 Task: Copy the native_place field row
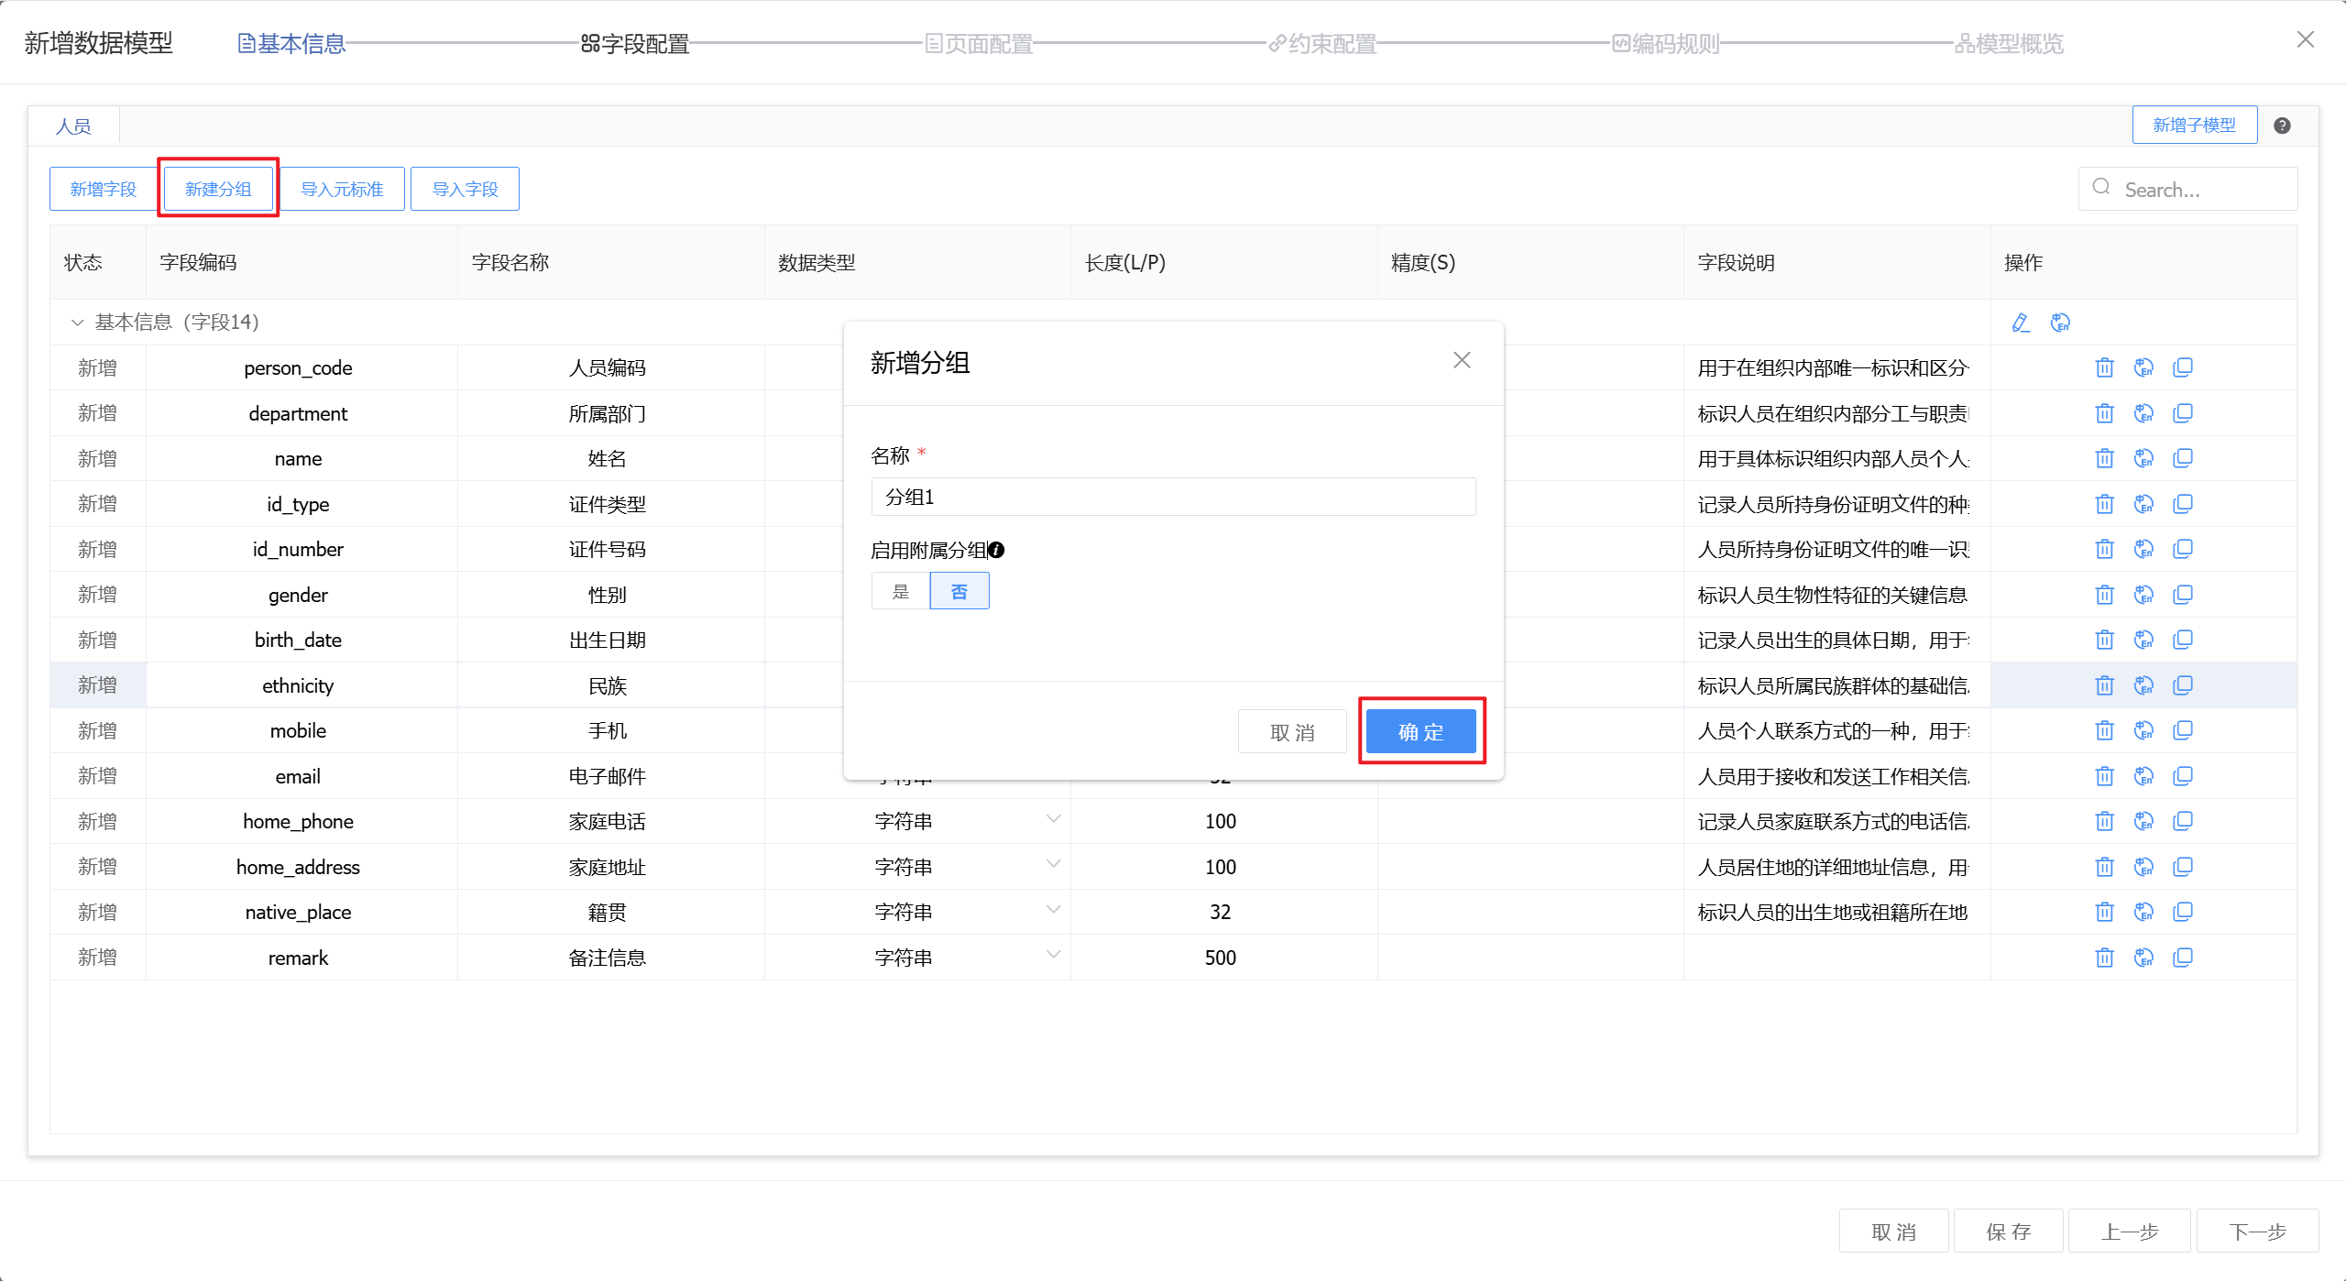tap(2183, 912)
